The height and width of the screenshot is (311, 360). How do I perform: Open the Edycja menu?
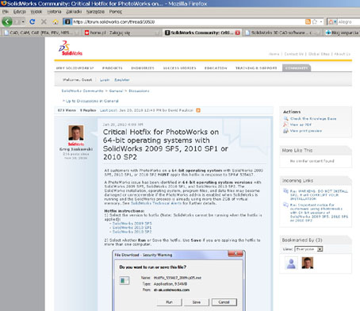point(20,12)
